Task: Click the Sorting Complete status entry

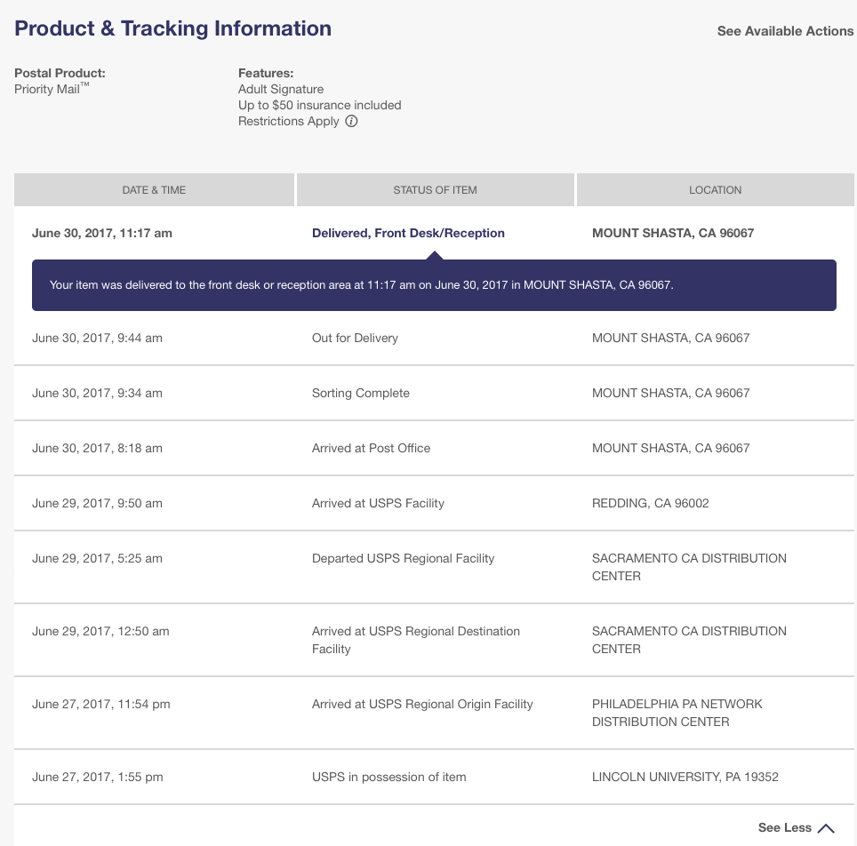Action: coord(361,393)
